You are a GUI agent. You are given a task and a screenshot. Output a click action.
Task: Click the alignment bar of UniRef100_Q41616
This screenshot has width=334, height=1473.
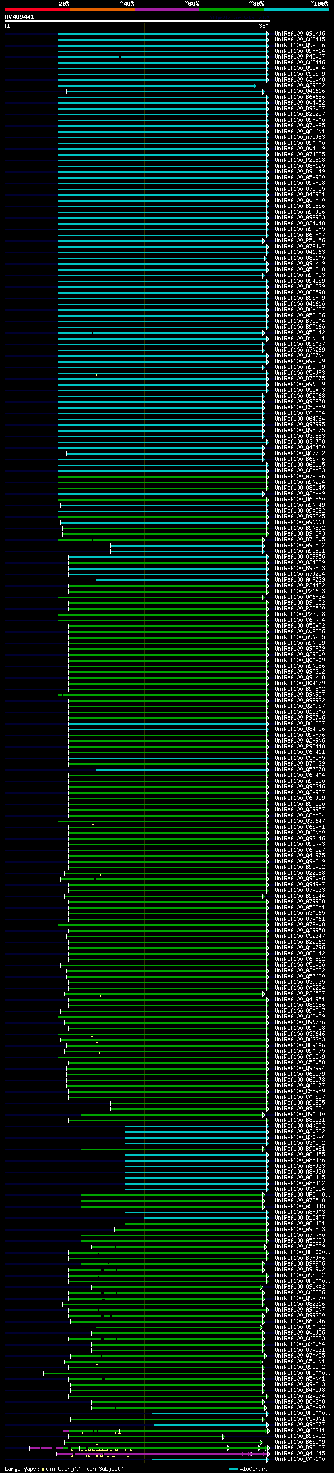165,91
